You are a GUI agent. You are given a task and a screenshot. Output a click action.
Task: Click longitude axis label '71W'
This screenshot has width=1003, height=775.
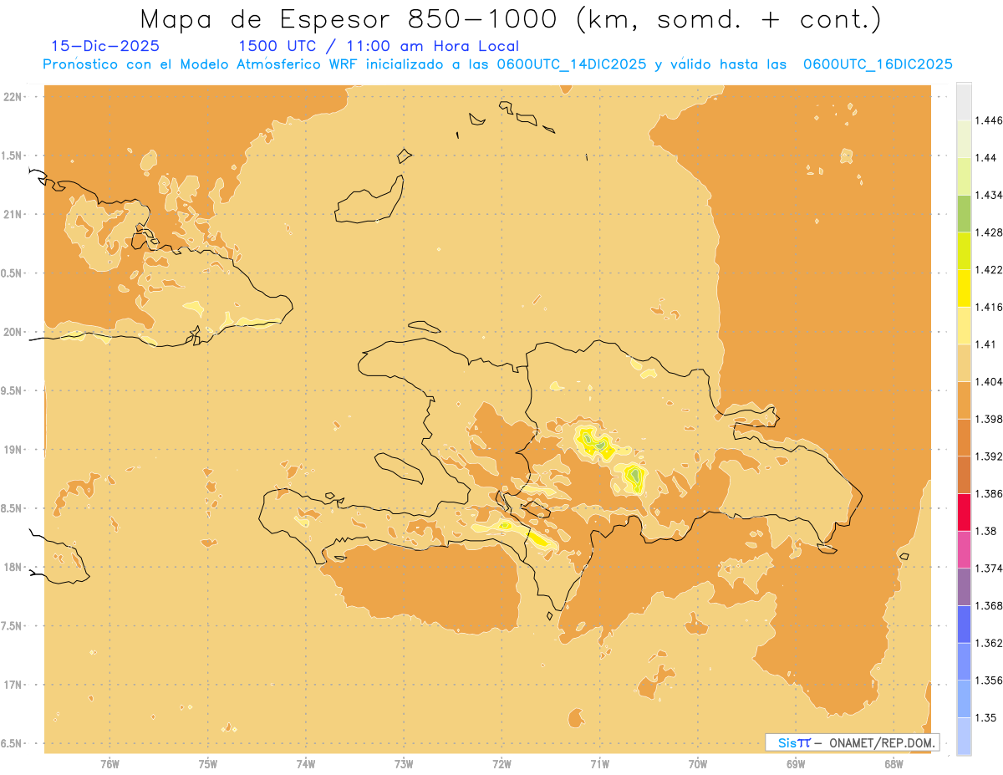click(x=599, y=763)
